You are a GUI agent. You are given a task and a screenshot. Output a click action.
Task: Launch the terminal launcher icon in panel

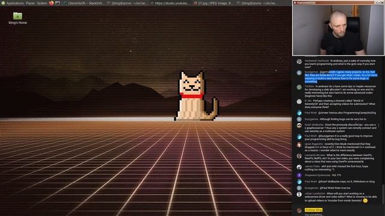click(x=58, y=3)
